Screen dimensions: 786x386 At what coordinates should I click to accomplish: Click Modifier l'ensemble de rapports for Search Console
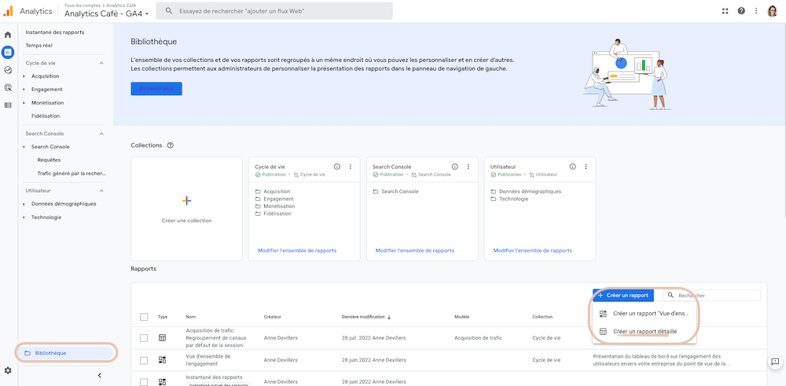click(415, 250)
